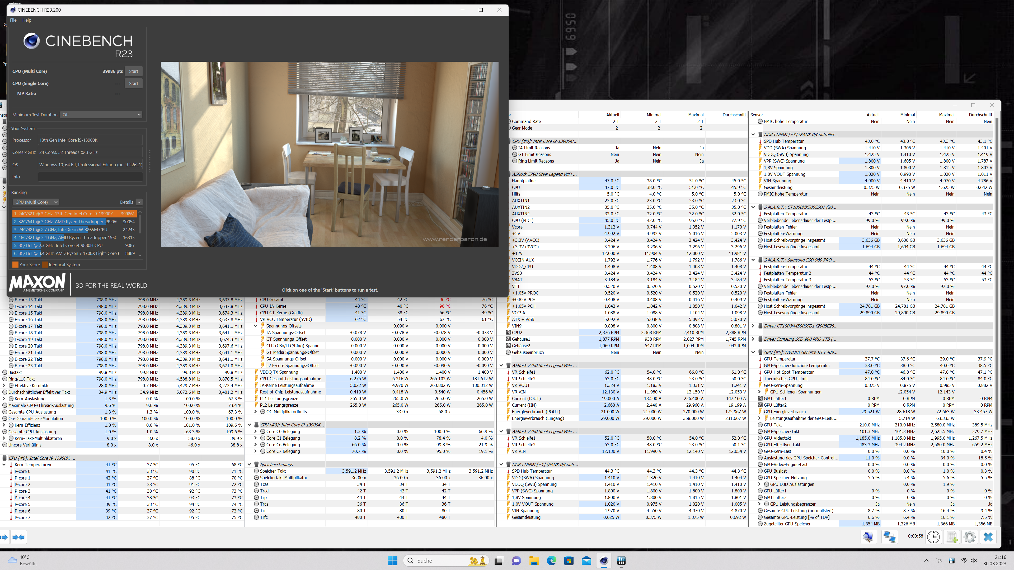Open the Help menu in Cinebench
This screenshot has height=570, width=1014.
(x=26, y=20)
